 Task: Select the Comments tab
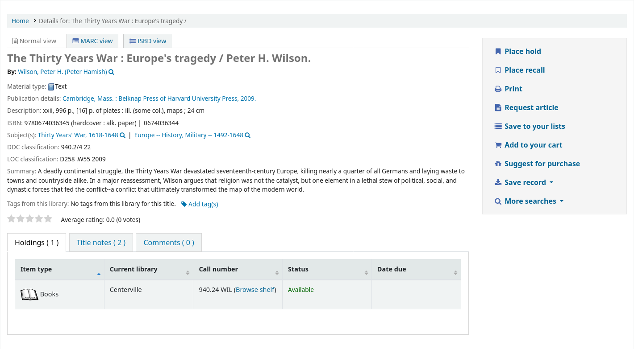click(168, 242)
